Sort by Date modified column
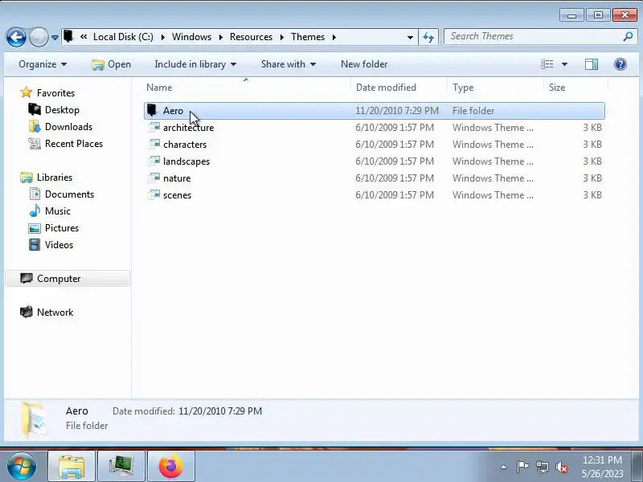643x482 pixels. point(399,88)
